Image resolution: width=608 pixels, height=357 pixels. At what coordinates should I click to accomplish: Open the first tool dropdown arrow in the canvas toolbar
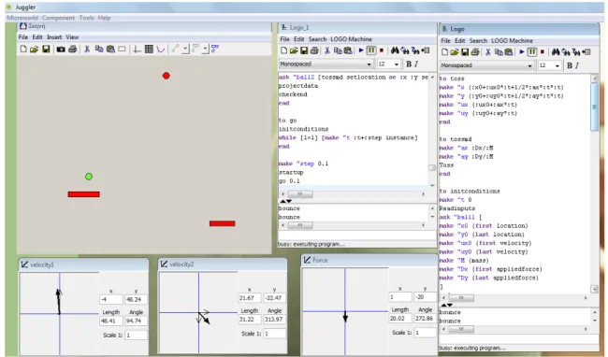click(x=185, y=49)
